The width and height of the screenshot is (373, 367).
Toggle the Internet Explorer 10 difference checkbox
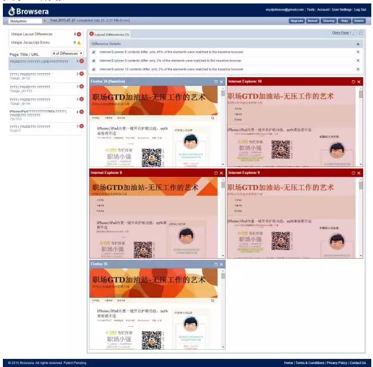pyautogui.click(x=94, y=69)
